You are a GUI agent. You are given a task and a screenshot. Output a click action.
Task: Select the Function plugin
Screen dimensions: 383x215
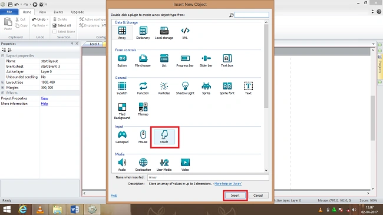[143, 88]
